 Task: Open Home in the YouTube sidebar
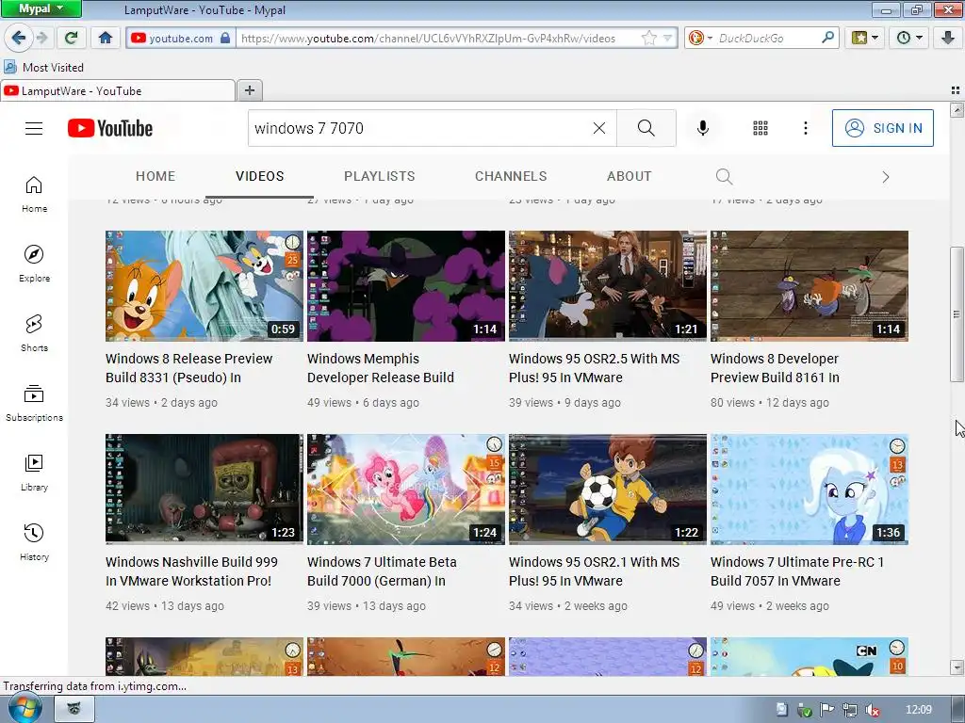[34, 194]
